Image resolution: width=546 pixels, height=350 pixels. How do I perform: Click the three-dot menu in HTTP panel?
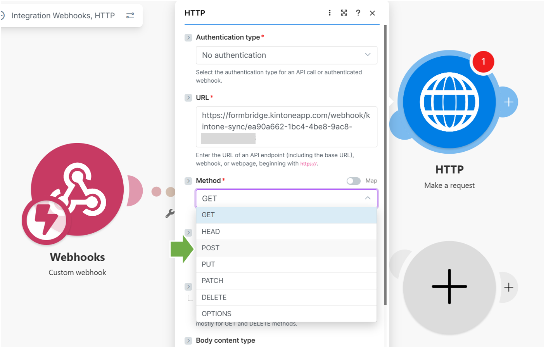(x=330, y=13)
